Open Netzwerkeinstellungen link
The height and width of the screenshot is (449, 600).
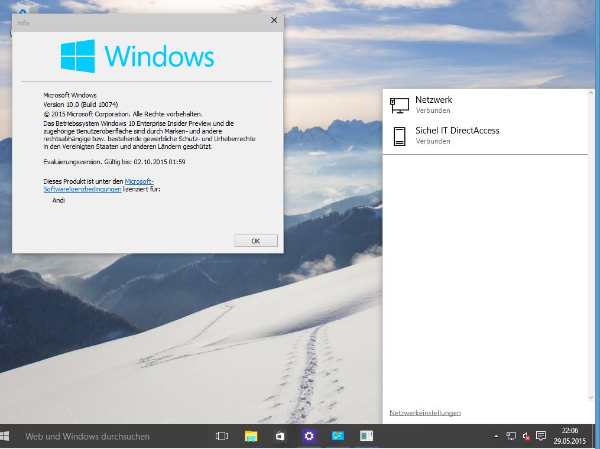click(425, 413)
